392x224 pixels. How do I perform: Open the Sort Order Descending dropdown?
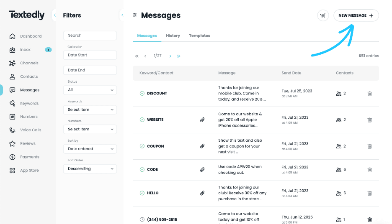(90, 169)
